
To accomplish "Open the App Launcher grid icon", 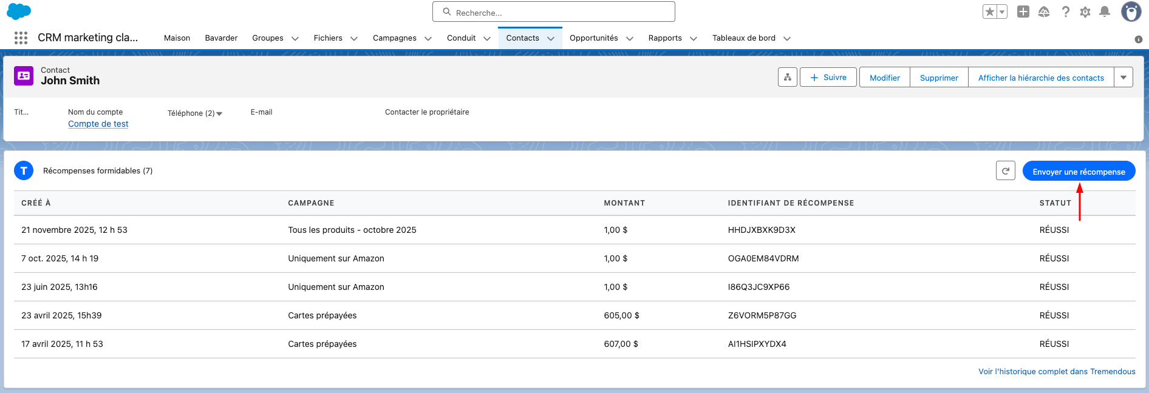I will click(21, 38).
